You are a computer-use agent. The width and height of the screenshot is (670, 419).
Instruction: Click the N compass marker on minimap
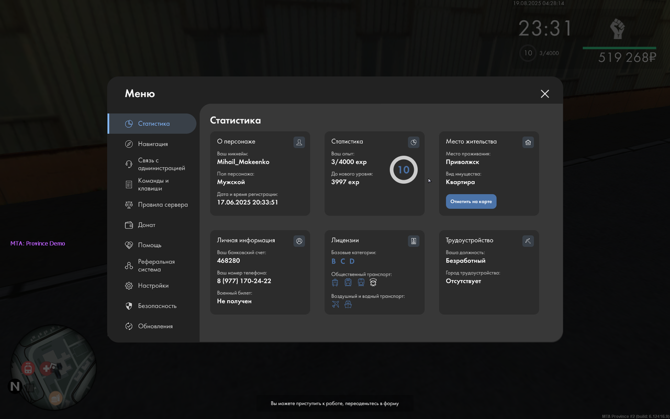[15, 387]
